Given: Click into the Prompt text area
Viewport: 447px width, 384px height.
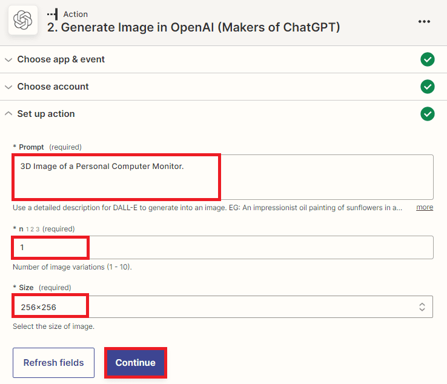Looking at the screenshot, I should 222,177.
